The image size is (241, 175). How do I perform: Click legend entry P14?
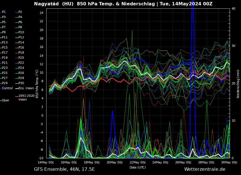coord(21,42)
